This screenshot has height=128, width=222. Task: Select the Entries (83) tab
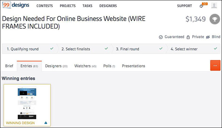tap(29, 66)
